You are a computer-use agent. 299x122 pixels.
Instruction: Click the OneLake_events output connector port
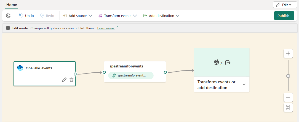click(x=75, y=74)
